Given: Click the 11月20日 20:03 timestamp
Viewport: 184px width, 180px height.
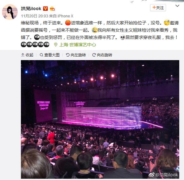Looking at the screenshot, I should tap(35, 16).
